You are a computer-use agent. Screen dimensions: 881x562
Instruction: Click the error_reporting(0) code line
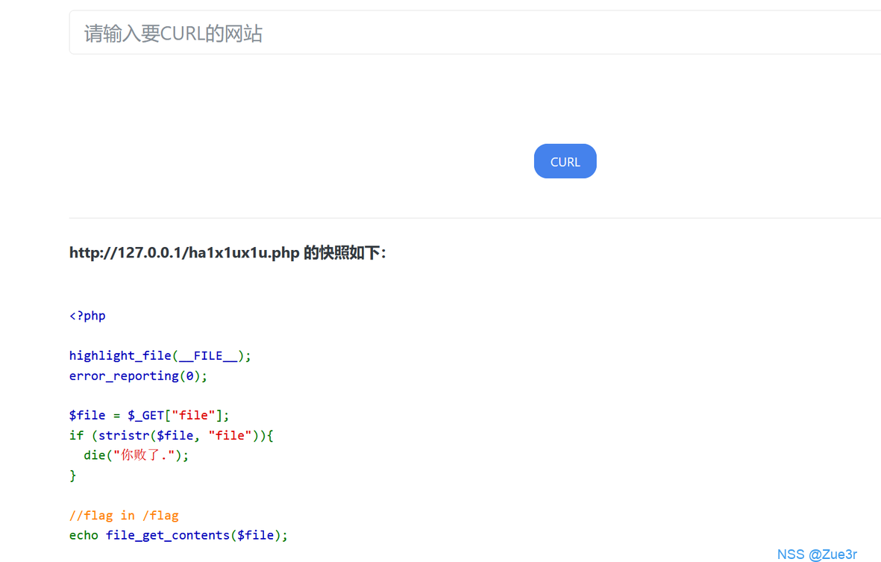tap(138, 376)
